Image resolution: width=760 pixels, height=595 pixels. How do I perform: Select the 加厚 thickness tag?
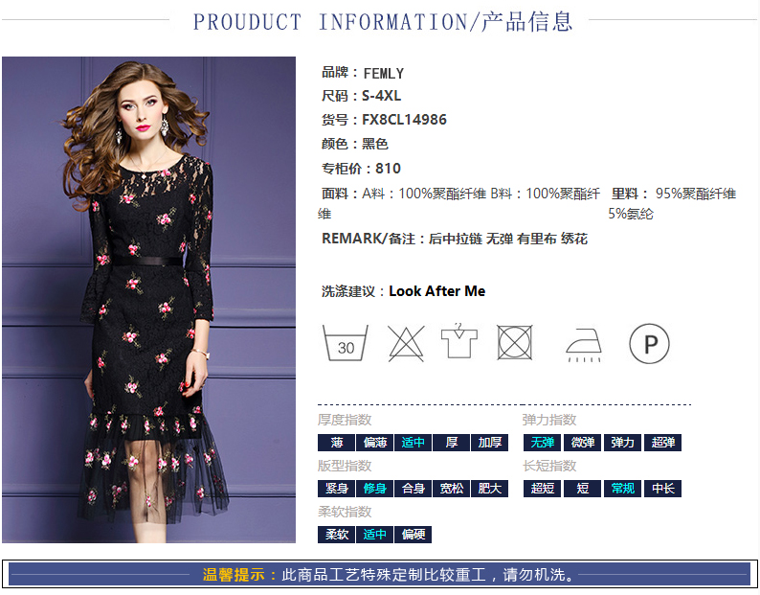tap(489, 442)
